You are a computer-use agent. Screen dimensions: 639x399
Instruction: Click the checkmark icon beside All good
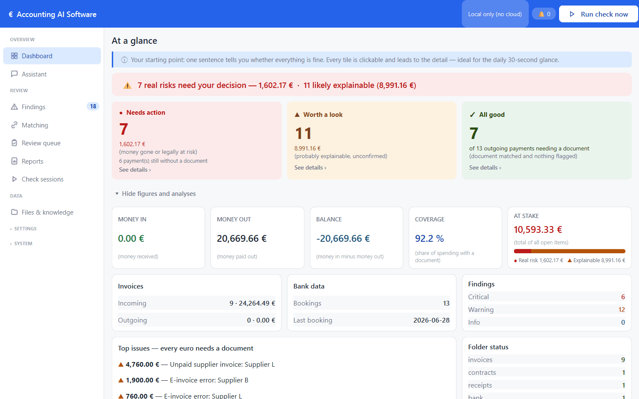click(472, 115)
